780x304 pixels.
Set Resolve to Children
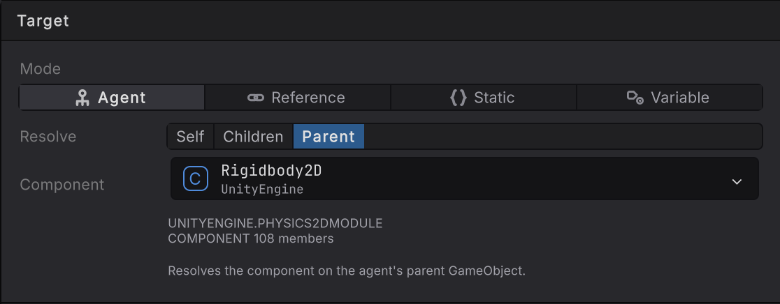[x=253, y=137]
